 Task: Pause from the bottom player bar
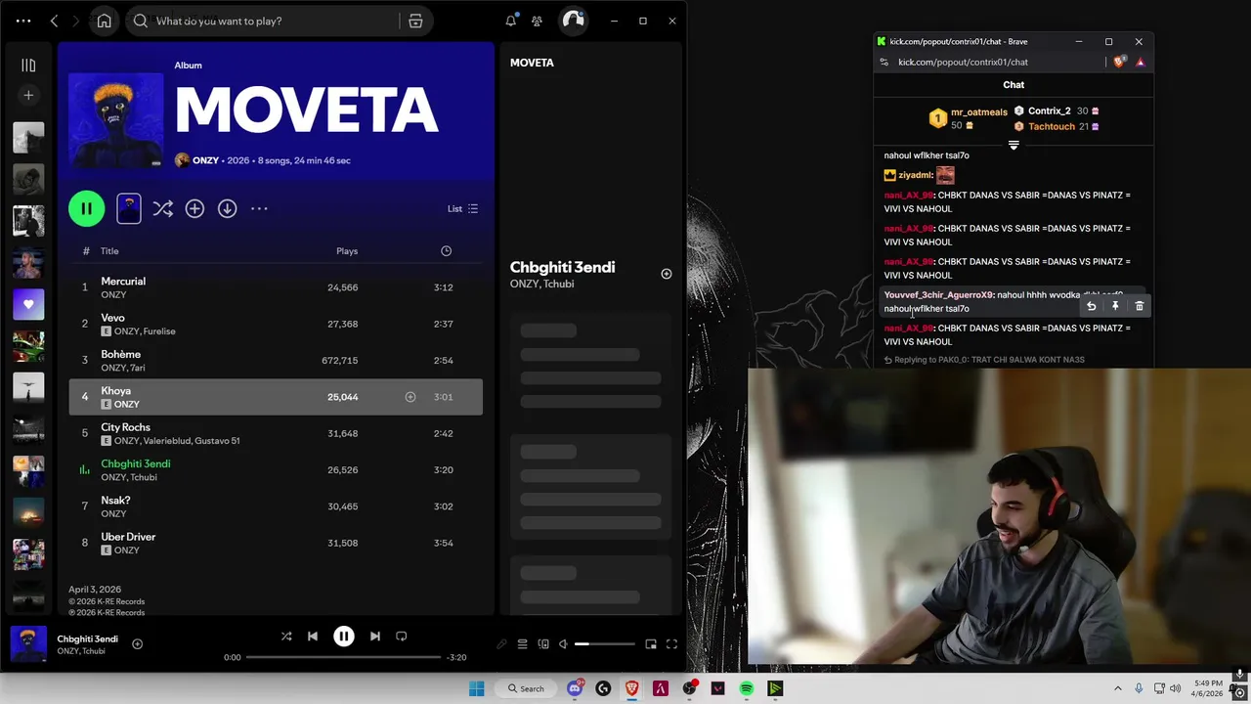pos(344,637)
